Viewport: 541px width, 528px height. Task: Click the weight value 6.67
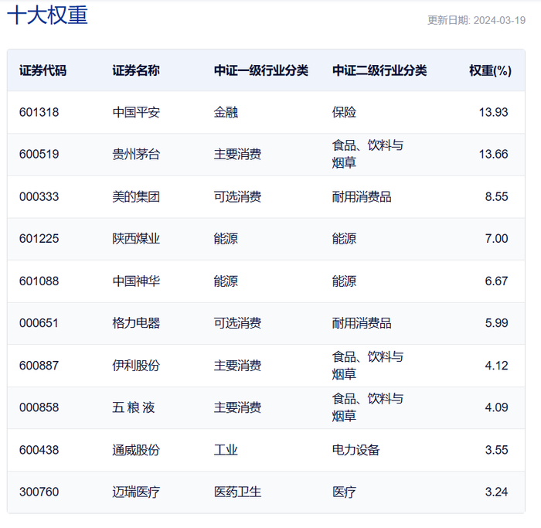496,281
